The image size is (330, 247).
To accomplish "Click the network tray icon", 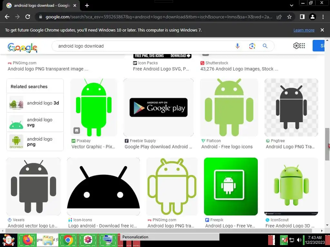I will point(292,240).
